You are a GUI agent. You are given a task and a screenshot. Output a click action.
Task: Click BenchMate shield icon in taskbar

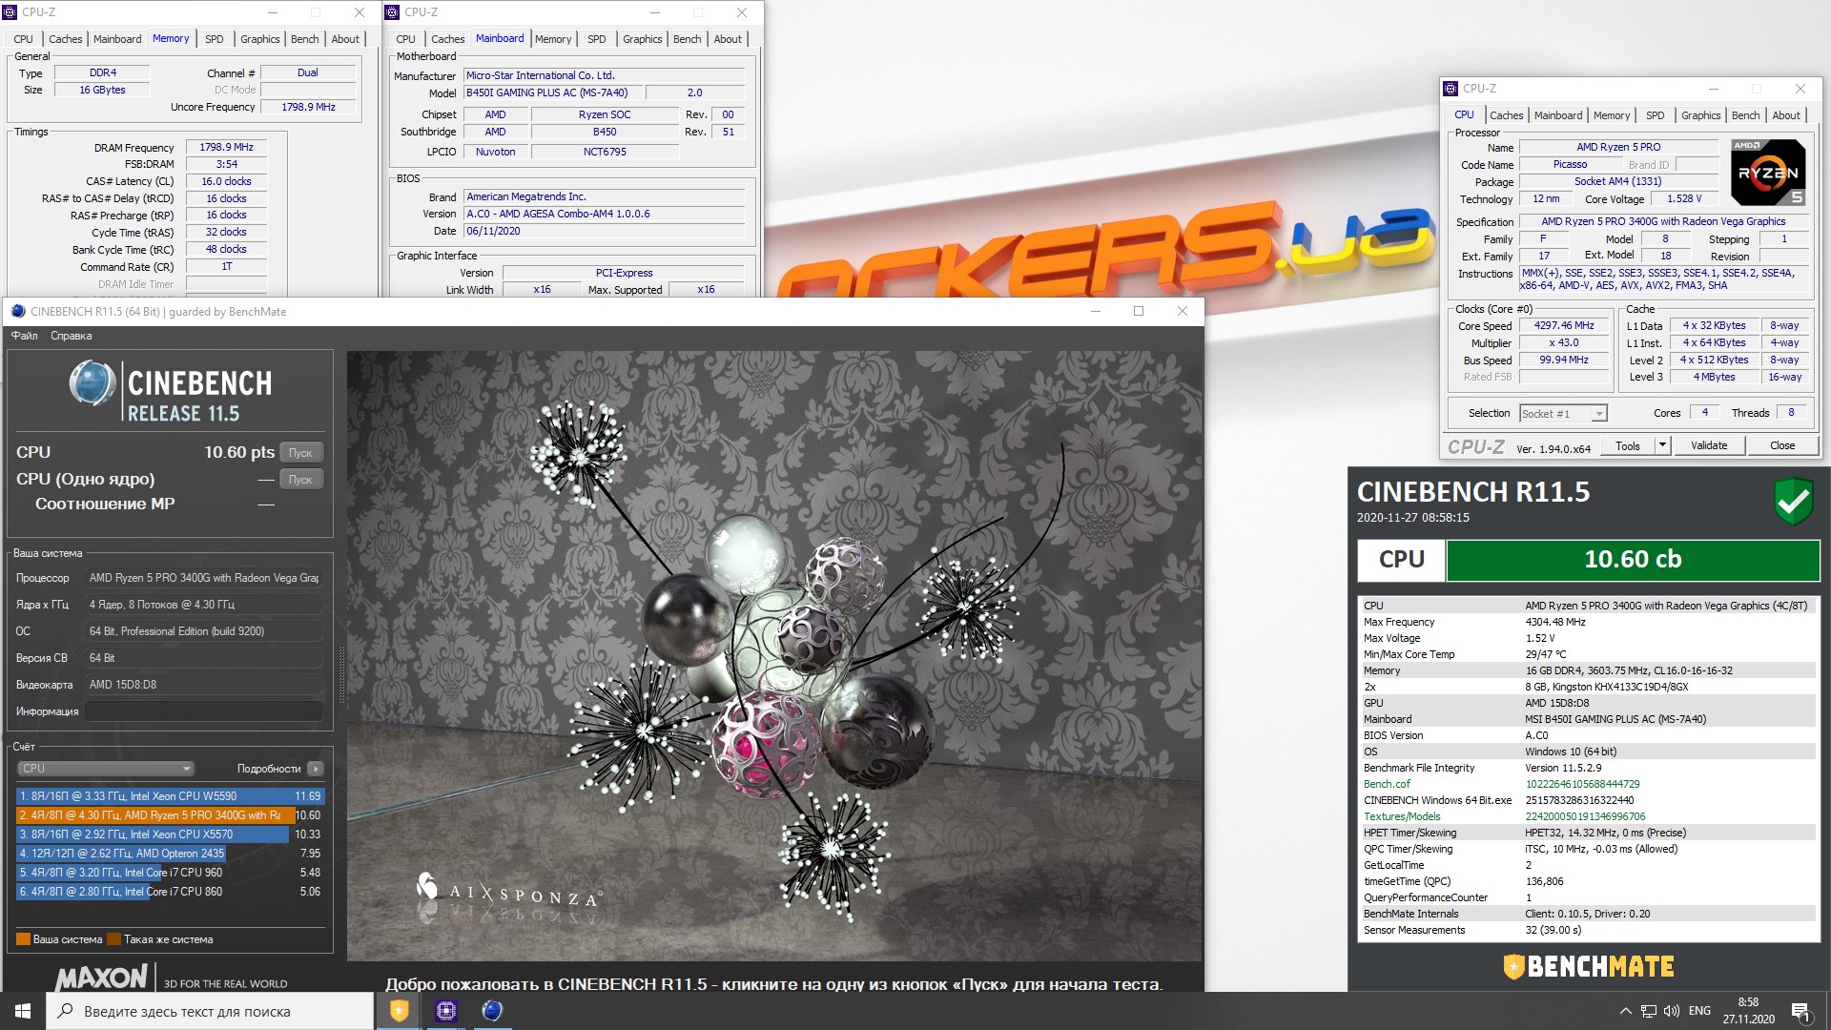coord(400,1011)
